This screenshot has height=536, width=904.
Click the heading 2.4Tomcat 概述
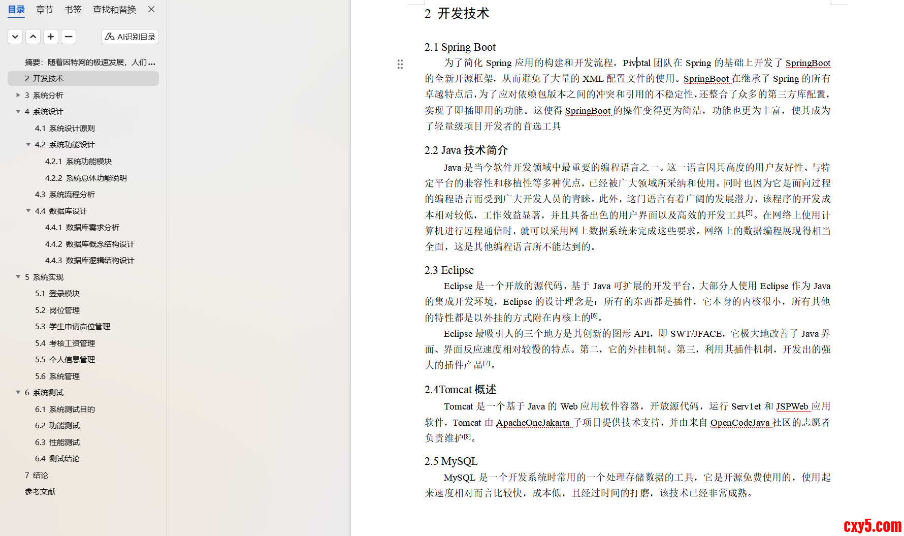[x=461, y=389]
